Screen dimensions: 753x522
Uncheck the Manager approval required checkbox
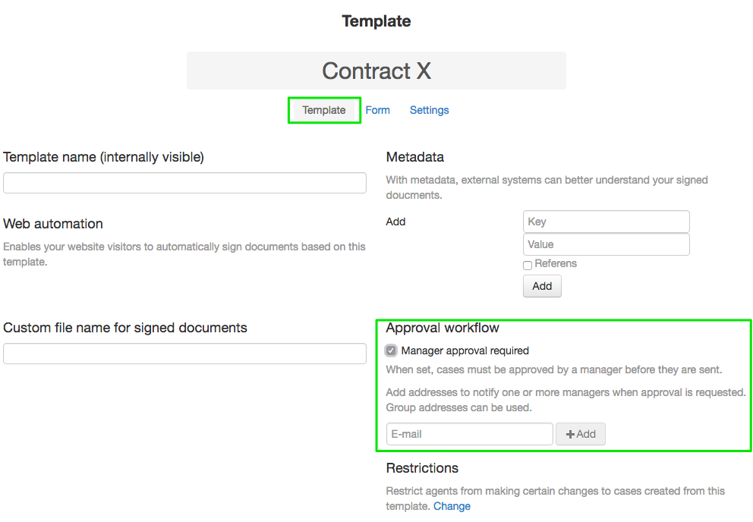391,351
